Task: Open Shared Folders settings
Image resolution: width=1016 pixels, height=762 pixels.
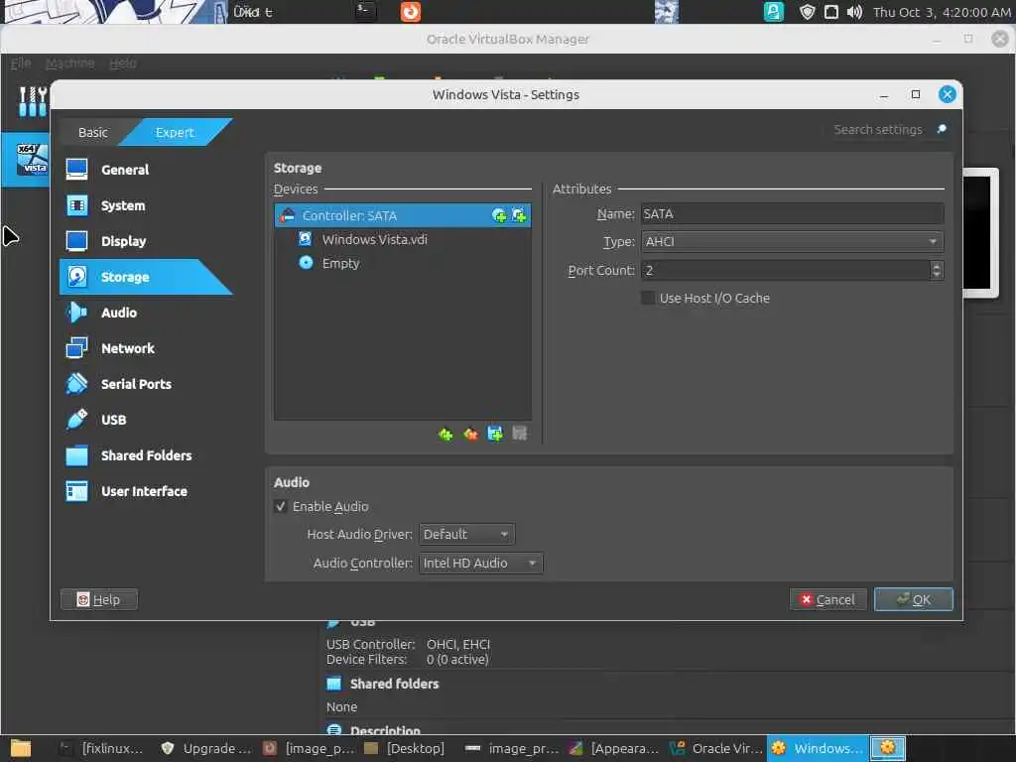Action: 146,454
